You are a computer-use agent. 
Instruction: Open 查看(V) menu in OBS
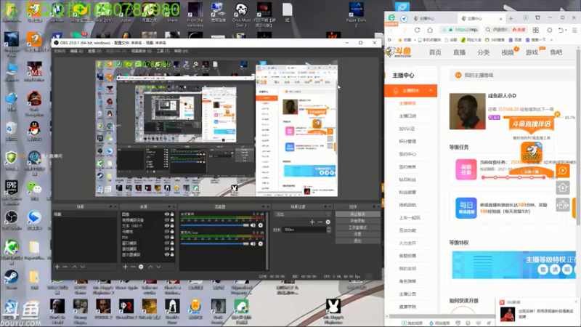(94, 51)
